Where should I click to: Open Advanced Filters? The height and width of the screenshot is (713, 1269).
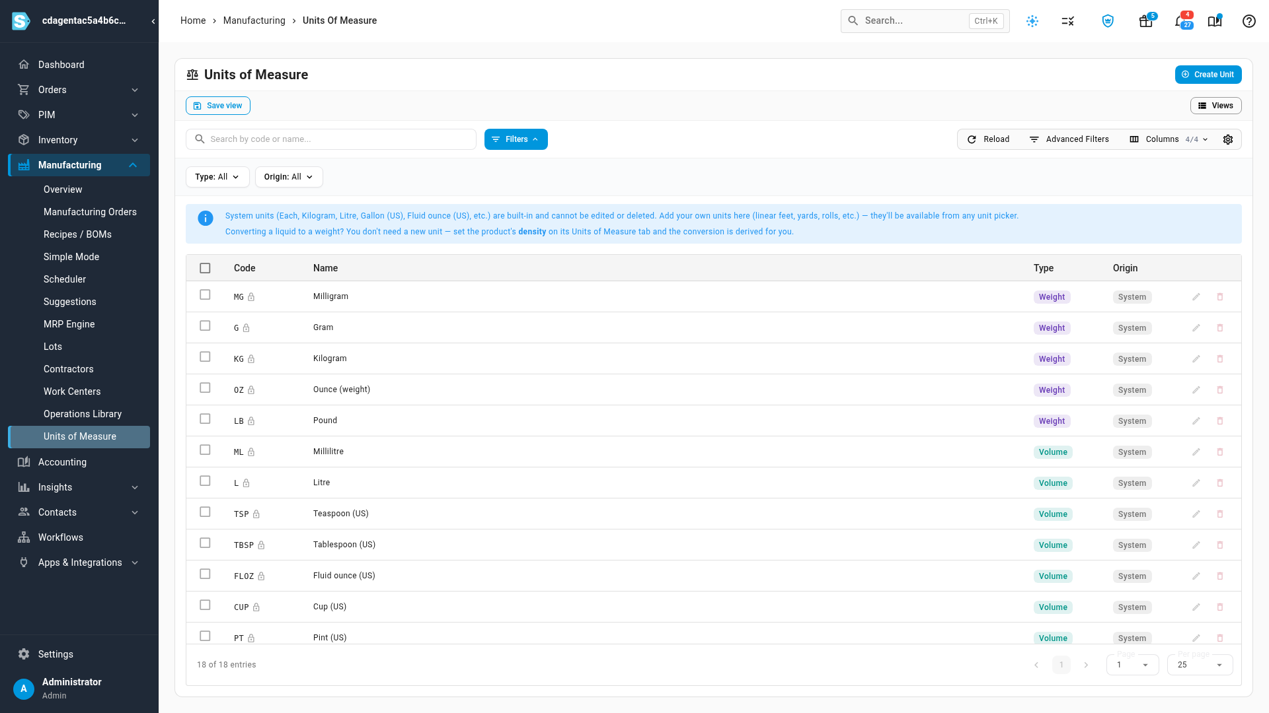(x=1069, y=139)
